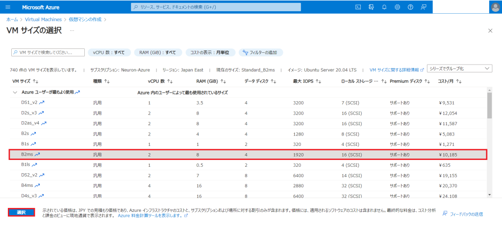Click the trend icon next to B2s
The image size is (502, 227).
(x=33, y=134)
